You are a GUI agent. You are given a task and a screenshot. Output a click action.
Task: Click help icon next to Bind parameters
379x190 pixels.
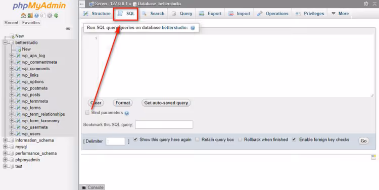pyautogui.click(x=127, y=113)
